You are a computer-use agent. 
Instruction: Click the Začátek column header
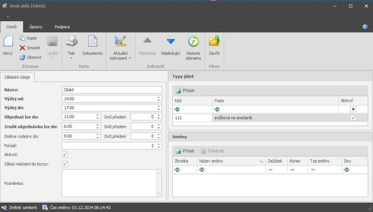(x=277, y=161)
